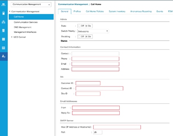Turn Throttling Off
The image size is (173, 136).
(79, 37)
